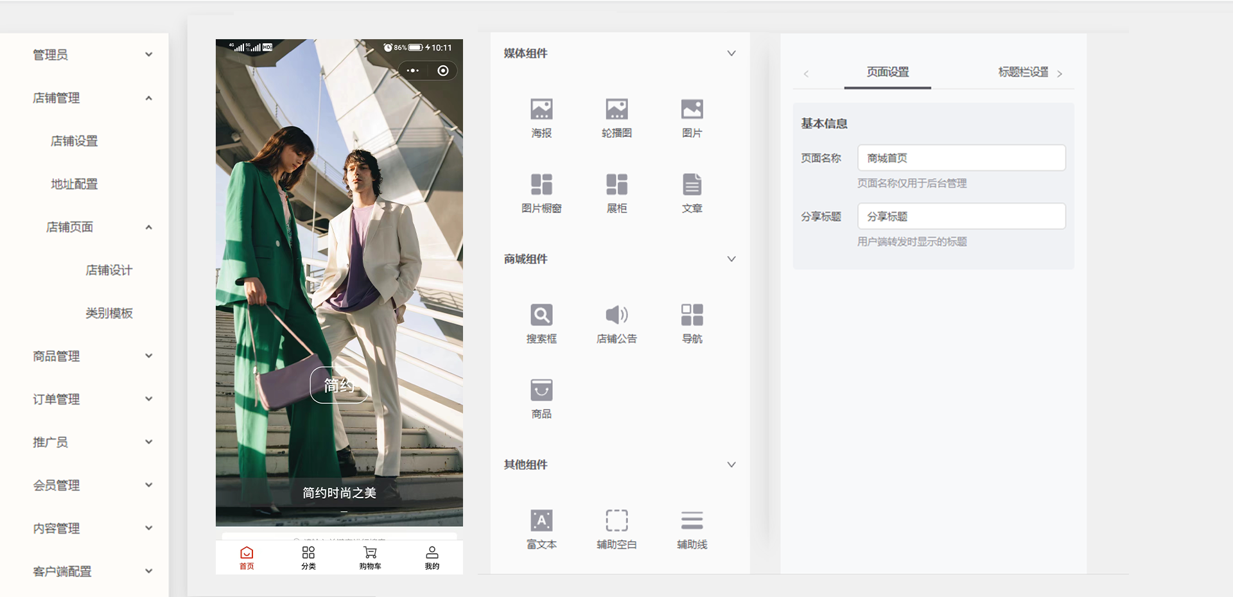
Task: Add the 商品 product component
Action: [x=541, y=399]
